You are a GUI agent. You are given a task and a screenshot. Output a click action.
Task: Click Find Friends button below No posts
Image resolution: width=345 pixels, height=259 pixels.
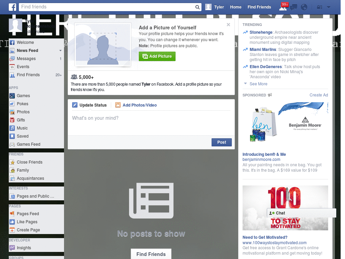coord(151,254)
